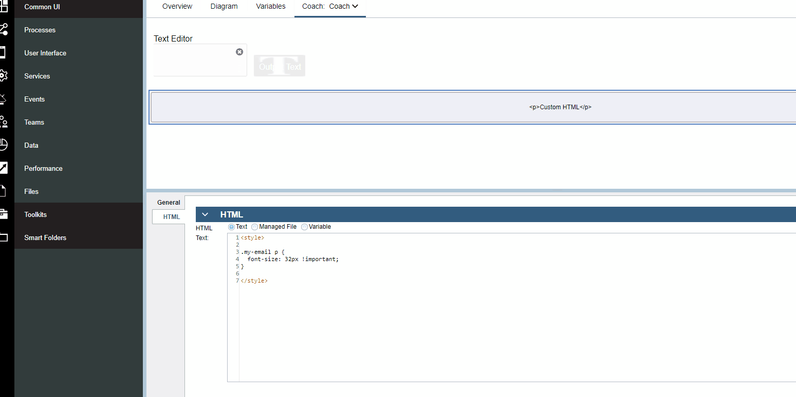Image resolution: width=796 pixels, height=397 pixels.
Task: Select the Output Text control on the canvas
Action: (280, 66)
